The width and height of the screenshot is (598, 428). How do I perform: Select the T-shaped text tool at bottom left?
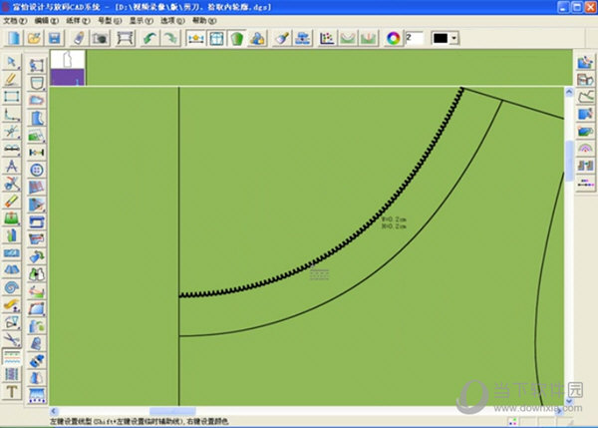12,391
